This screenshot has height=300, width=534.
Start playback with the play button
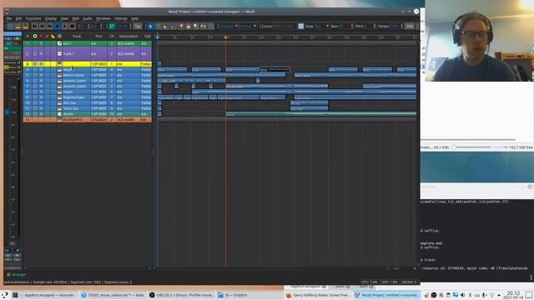tap(65, 26)
